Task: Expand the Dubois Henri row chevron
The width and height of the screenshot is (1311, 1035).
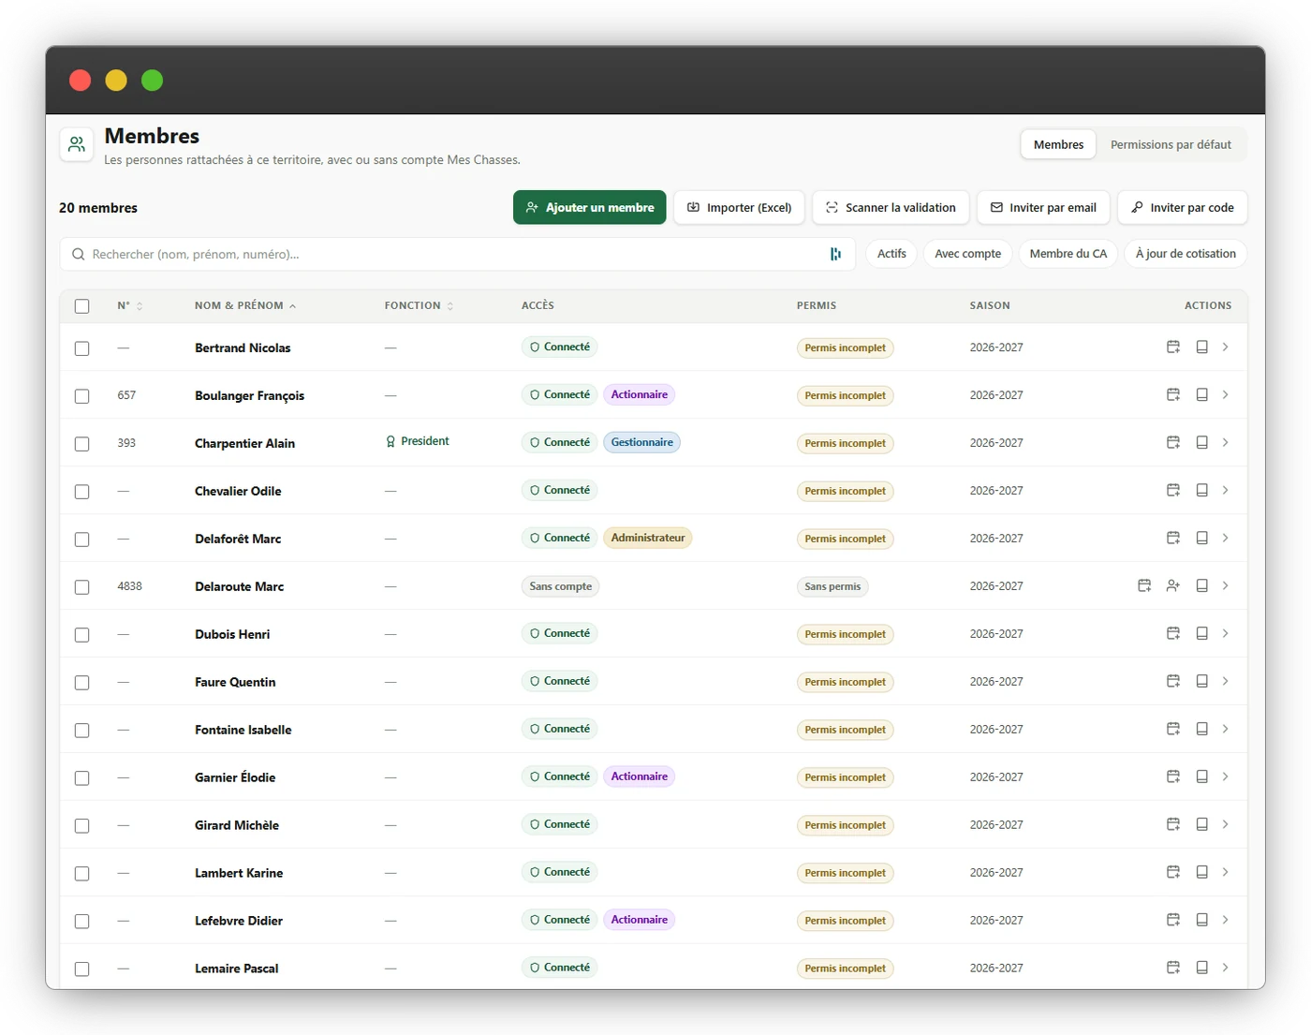Action: (x=1226, y=634)
